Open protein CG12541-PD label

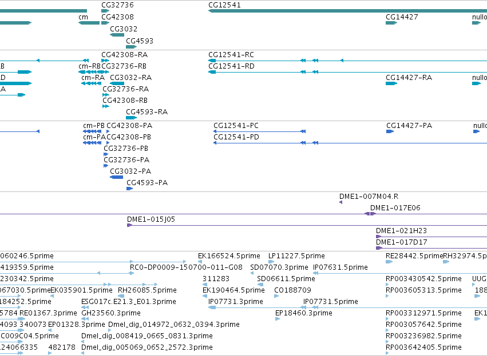(236, 137)
